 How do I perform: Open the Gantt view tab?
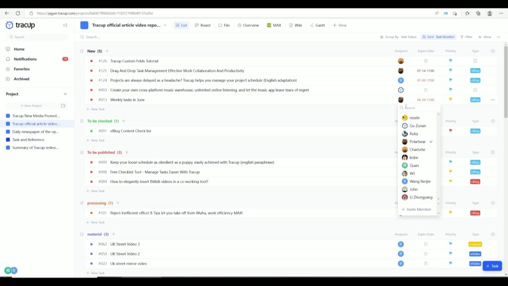[317, 25]
